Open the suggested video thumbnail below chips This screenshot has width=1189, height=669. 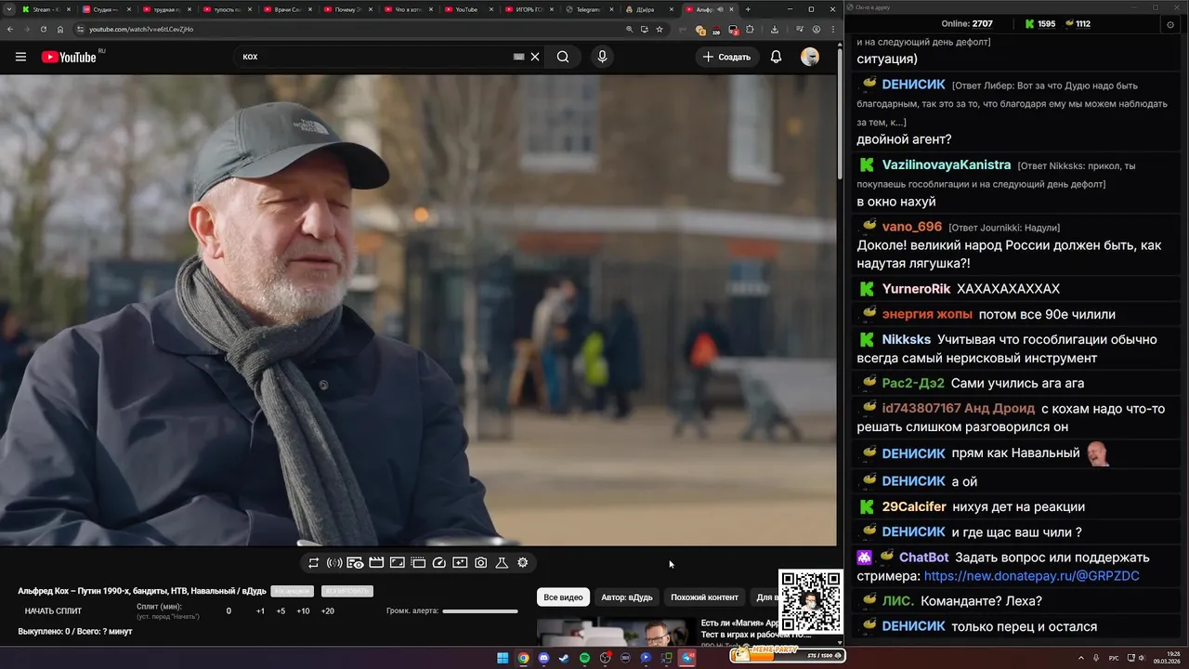[616, 632]
